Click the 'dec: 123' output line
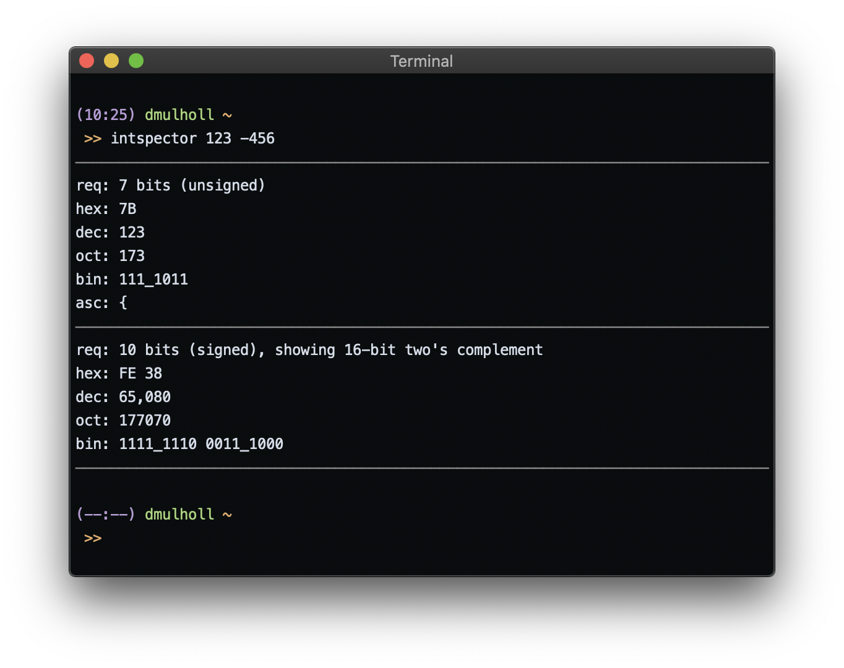The width and height of the screenshot is (844, 668). (110, 233)
